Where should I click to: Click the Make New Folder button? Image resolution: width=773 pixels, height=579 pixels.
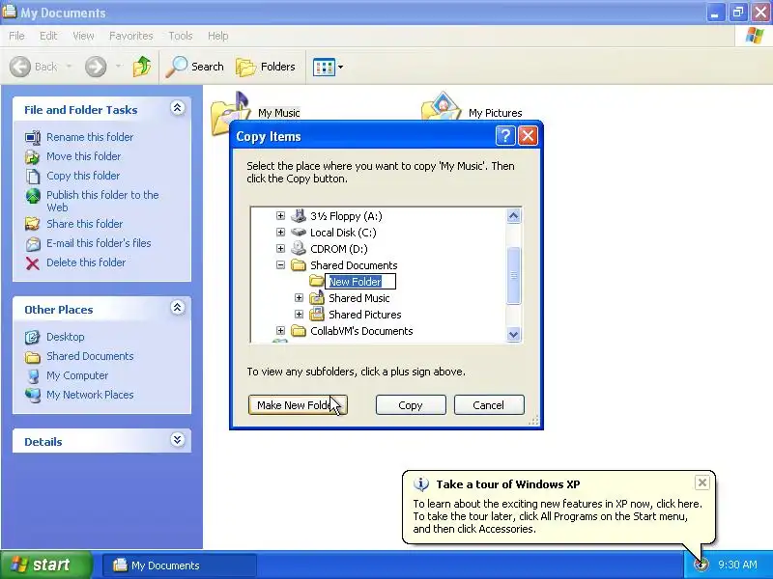click(x=298, y=404)
